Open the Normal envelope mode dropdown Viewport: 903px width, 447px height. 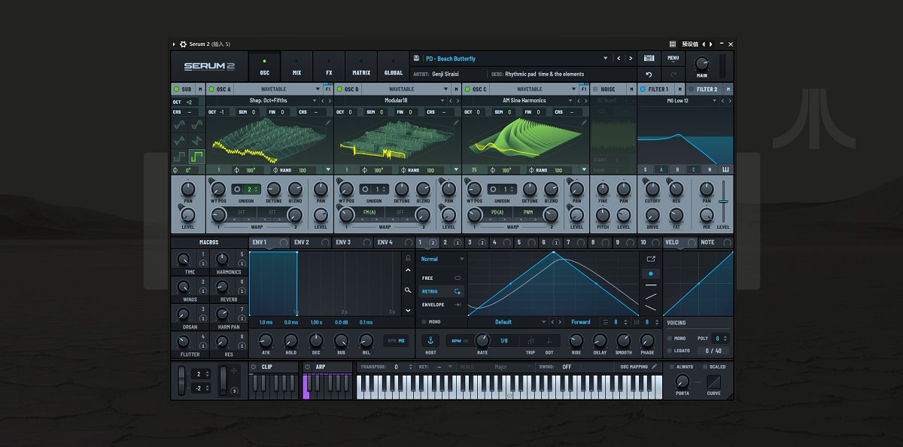pyautogui.click(x=440, y=258)
